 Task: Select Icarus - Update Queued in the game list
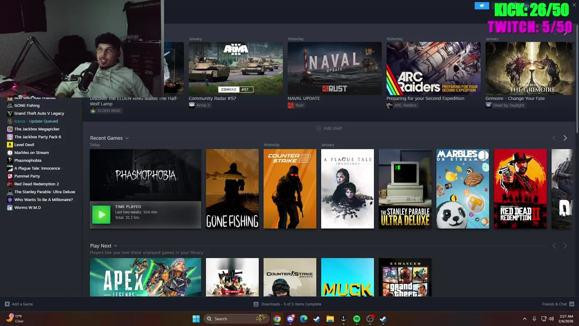coord(36,121)
